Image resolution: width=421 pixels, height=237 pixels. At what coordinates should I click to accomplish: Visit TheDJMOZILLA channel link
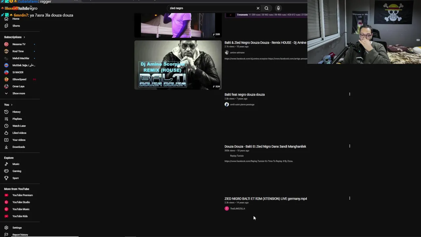click(237, 209)
